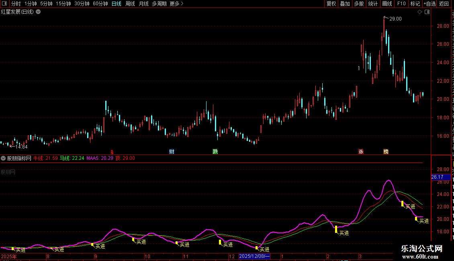454x261 pixels.
Task: Open the 复权 adjustment option
Action: point(331,4)
